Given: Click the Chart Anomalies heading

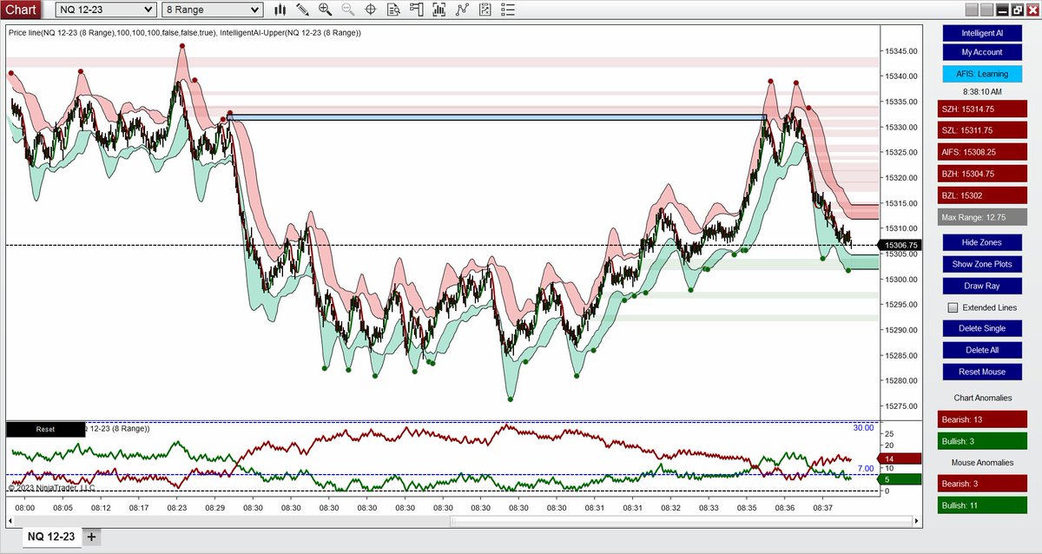Looking at the screenshot, I should [982, 398].
